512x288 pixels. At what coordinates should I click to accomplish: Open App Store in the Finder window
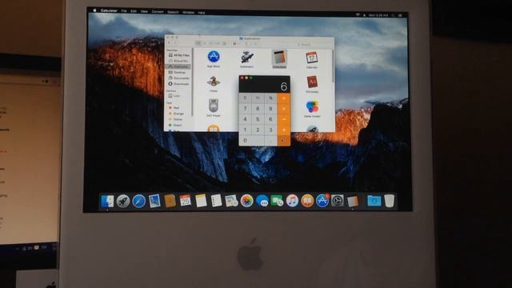[x=214, y=57]
